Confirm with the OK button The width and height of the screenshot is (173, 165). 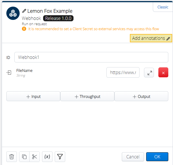coord(157,157)
